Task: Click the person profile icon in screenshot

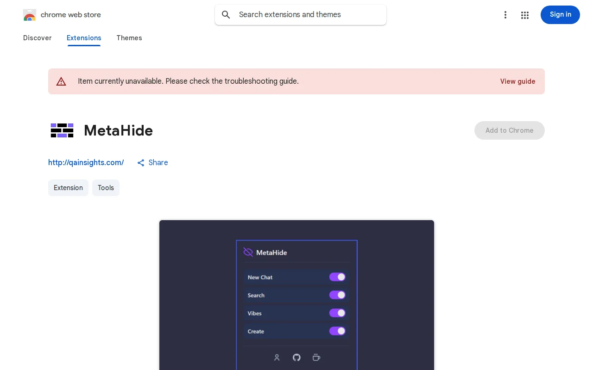Action: pos(277,358)
